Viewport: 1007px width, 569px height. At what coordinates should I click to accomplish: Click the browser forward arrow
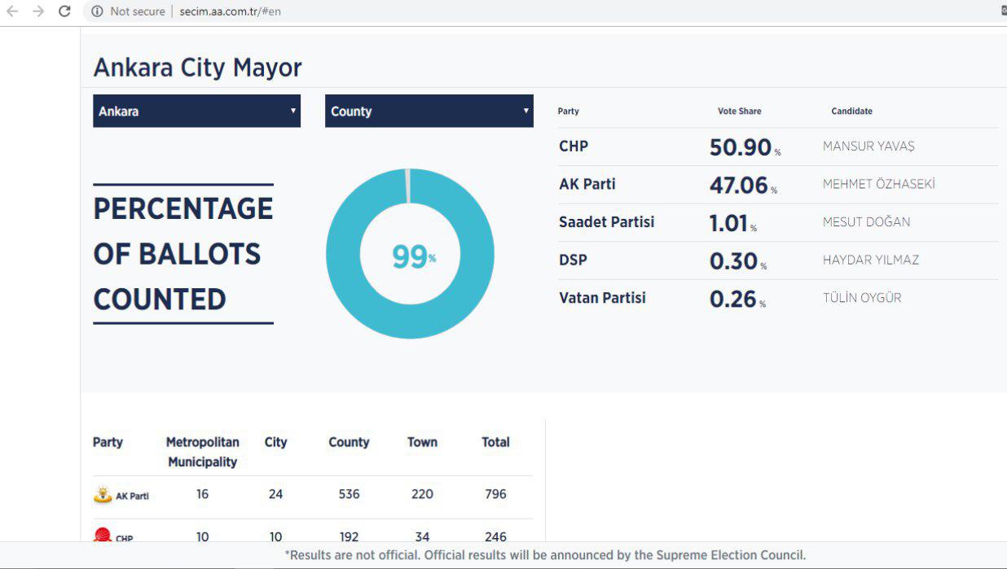pos(38,11)
